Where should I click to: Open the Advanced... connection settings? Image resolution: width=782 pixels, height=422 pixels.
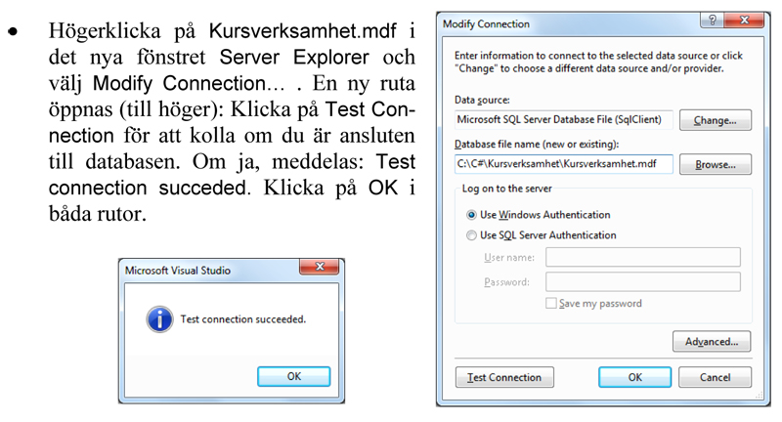(x=711, y=342)
